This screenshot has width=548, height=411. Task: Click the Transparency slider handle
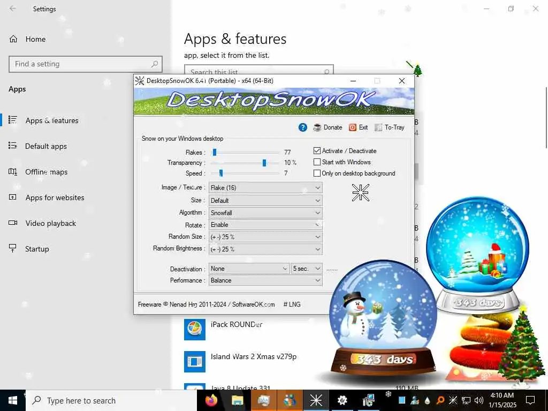click(264, 163)
